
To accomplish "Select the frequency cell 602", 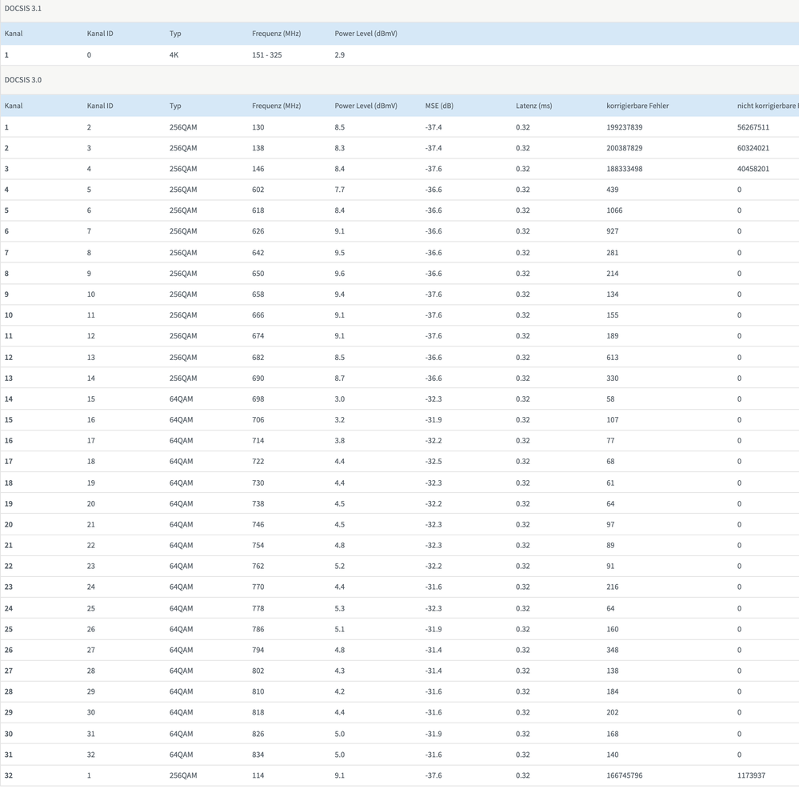I will pyautogui.click(x=258, y=190).
